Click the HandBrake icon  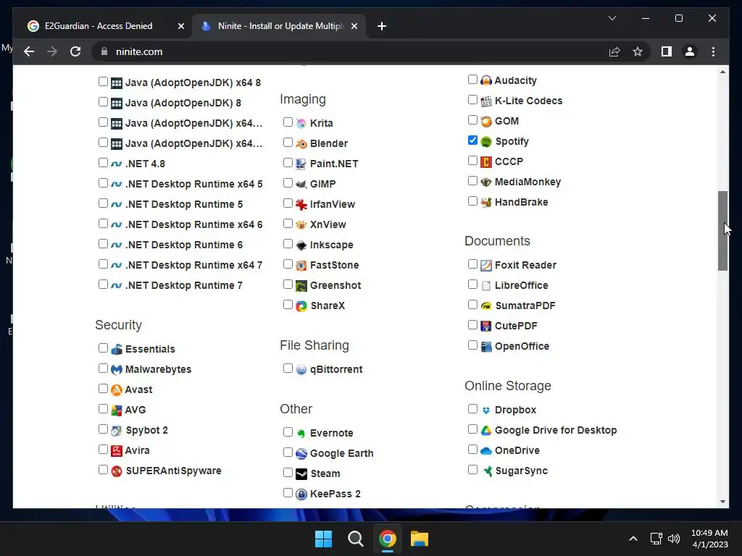pyautogui.click(x=486, y=203)
